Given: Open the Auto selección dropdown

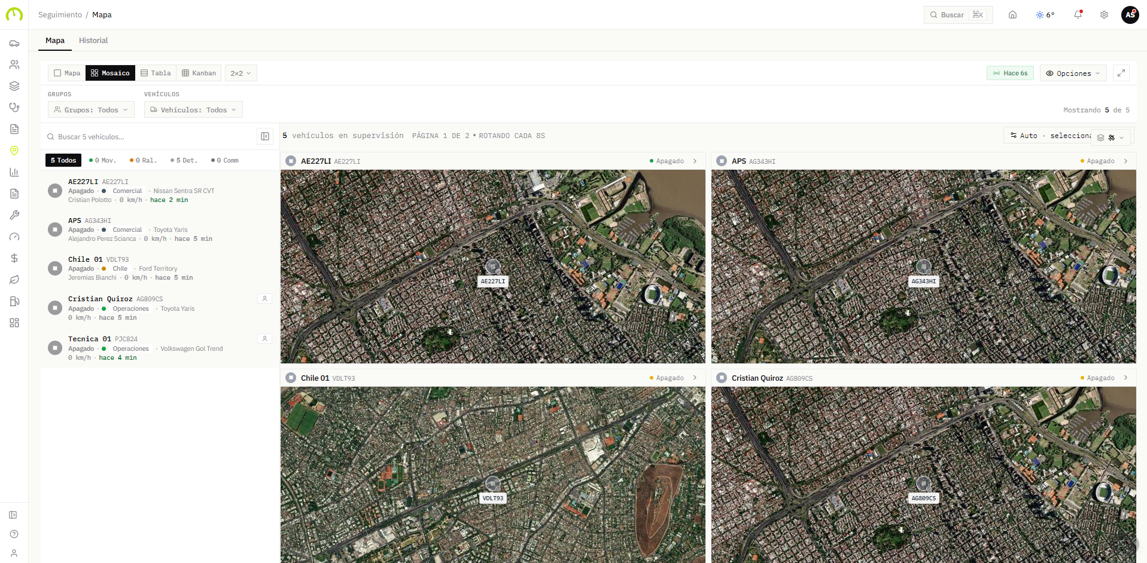Looking at the screenshot, I should click(x=1047, y=136).
